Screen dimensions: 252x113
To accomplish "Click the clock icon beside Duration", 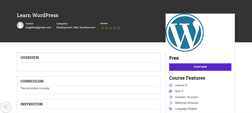I will pyautogui.click(x=171, y=97).
